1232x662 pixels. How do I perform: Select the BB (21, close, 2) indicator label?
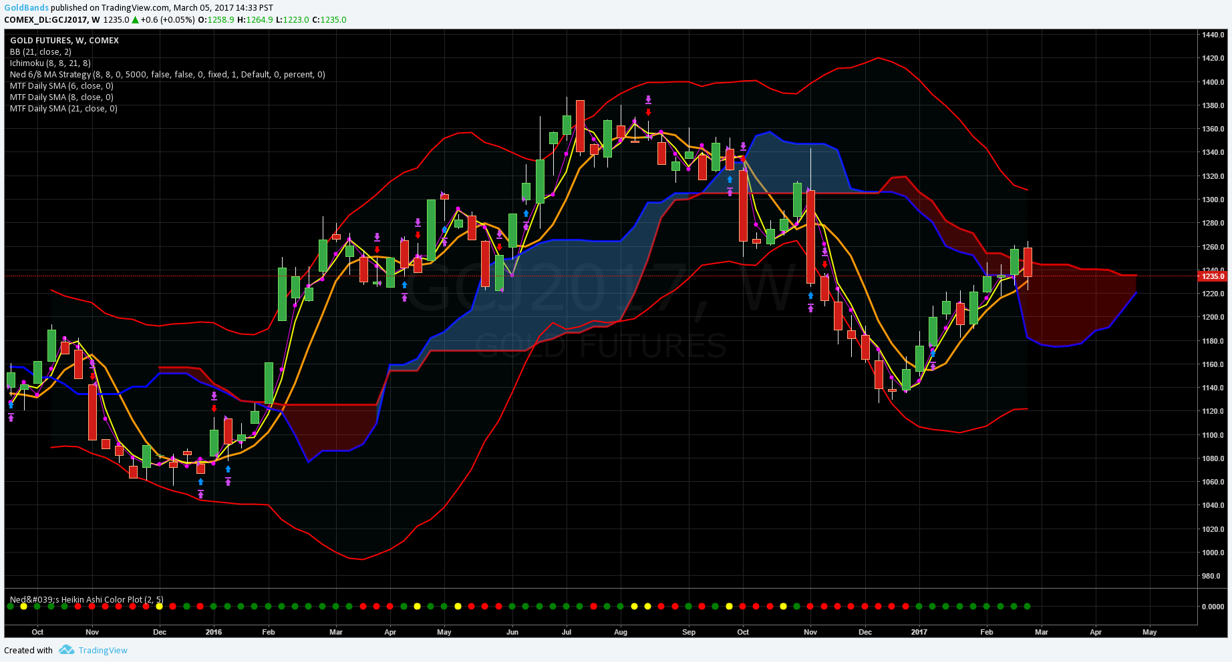coord(41,52)
